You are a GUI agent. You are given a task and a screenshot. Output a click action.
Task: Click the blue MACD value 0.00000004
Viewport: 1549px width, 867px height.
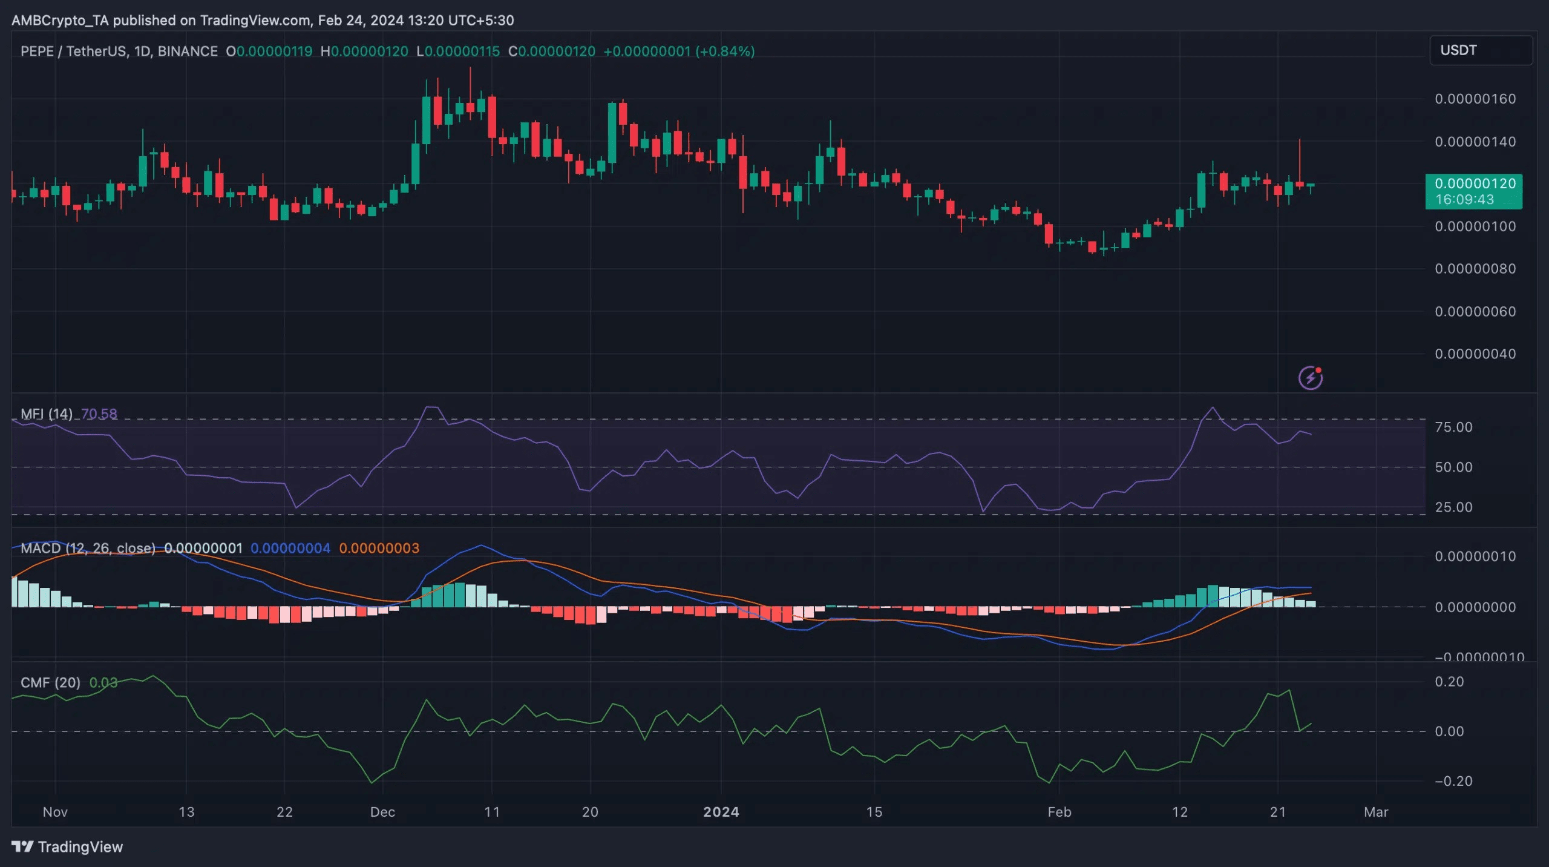[x=290, y=549]
